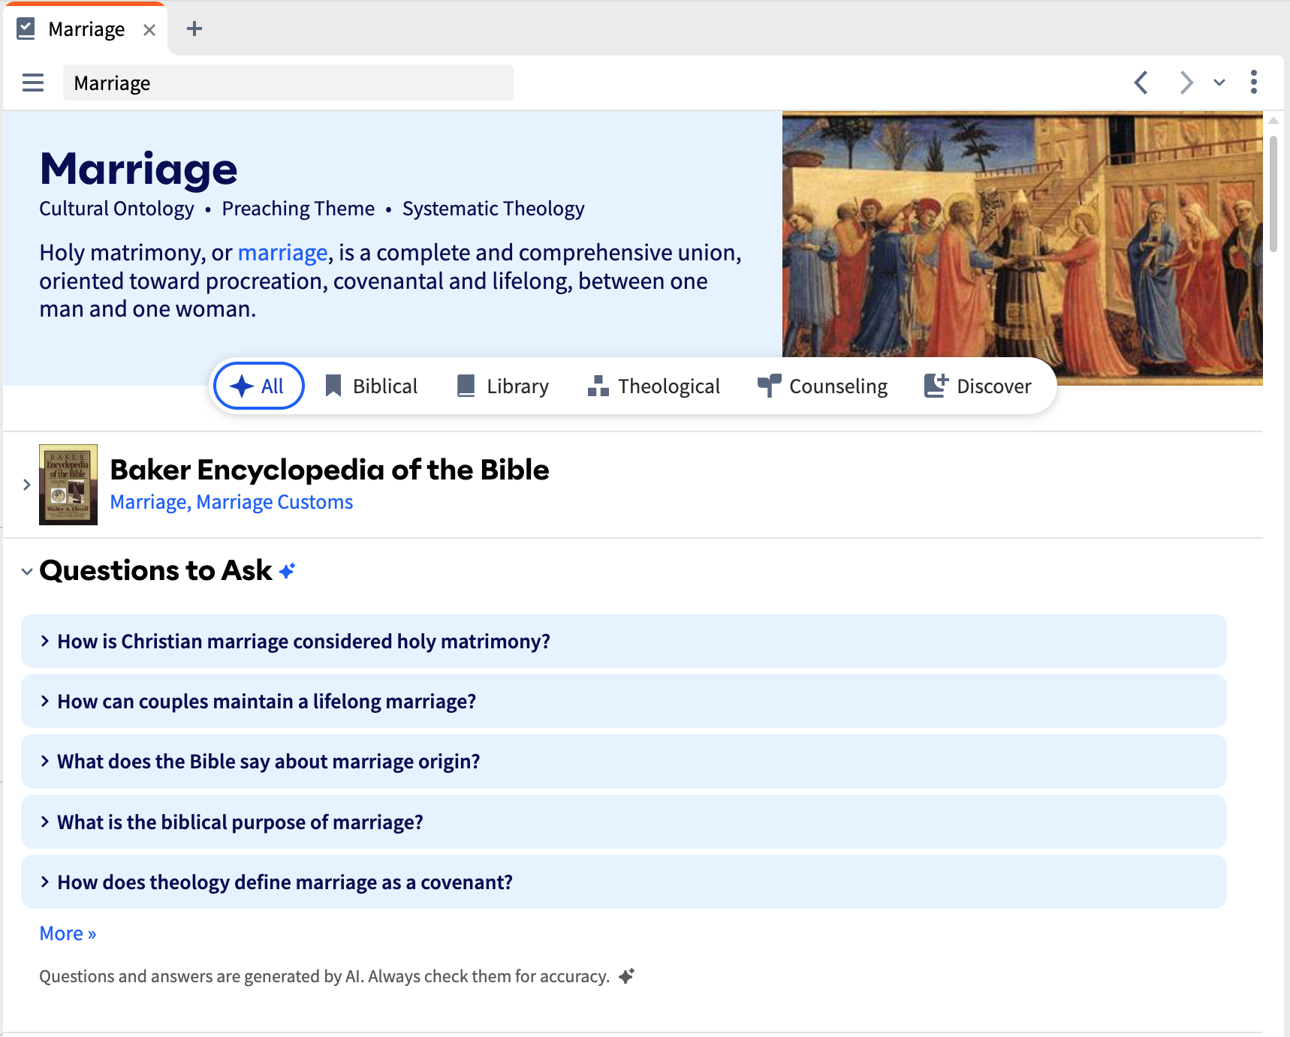Expand 'How is Christian marriage considered holy matrimony?'

[624, 642]
